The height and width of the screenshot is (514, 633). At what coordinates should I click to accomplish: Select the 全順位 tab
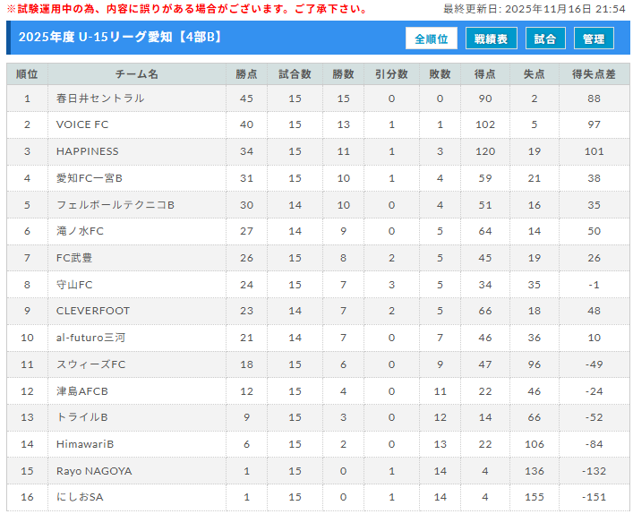point(432,39)
